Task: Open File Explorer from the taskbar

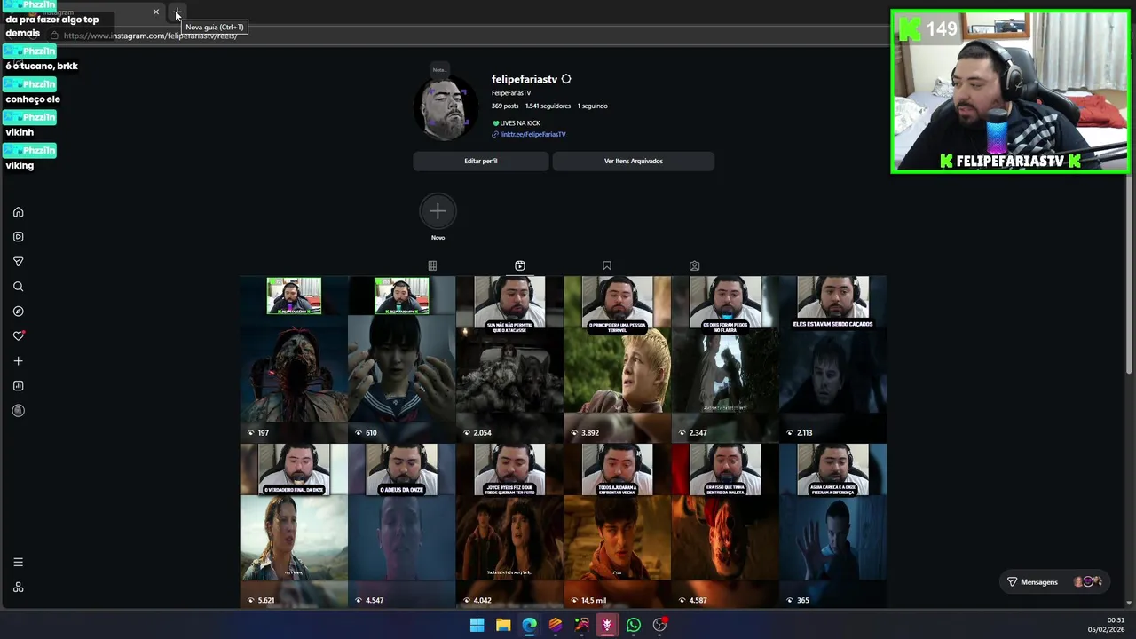Action: coord(503,625)
